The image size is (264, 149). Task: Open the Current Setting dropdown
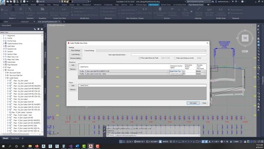pyautogui.click(x=151, y=50)
